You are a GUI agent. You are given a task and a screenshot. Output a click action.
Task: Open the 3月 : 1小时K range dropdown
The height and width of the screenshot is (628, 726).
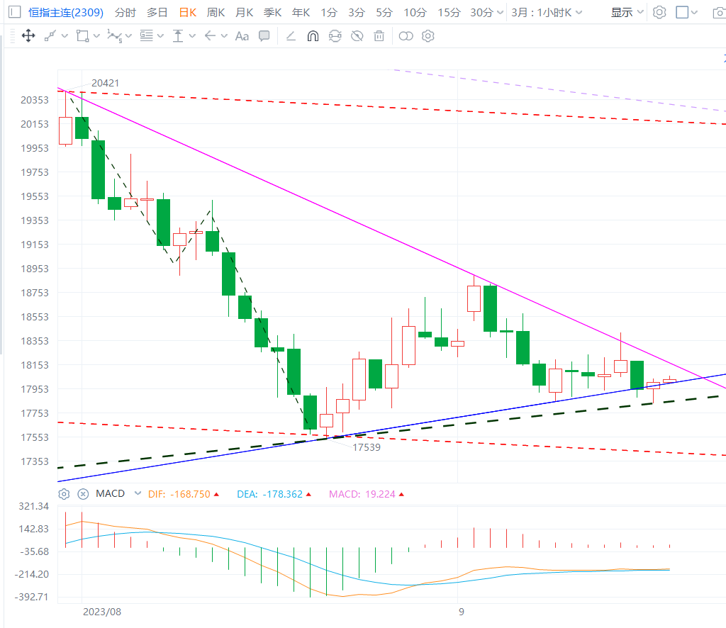(x=547, y=13)
